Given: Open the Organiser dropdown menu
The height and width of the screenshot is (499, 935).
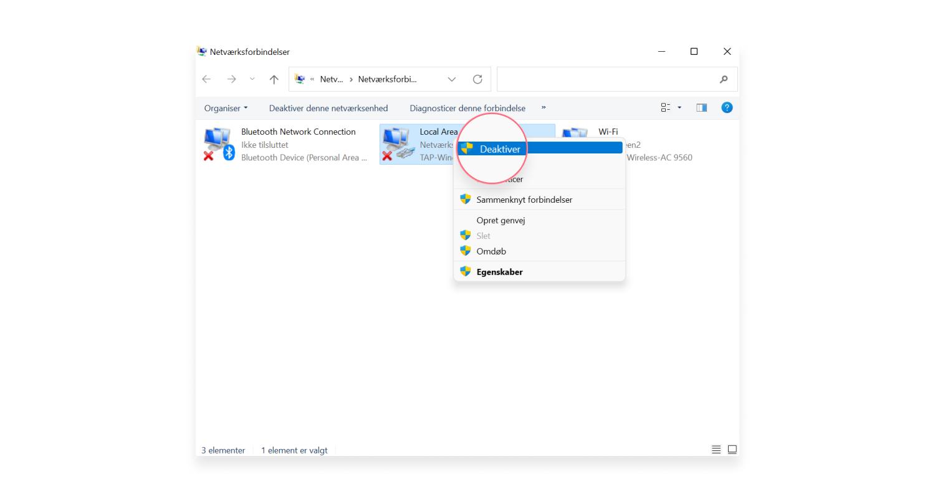Looking at the screenshot, I should pos(226,108).
